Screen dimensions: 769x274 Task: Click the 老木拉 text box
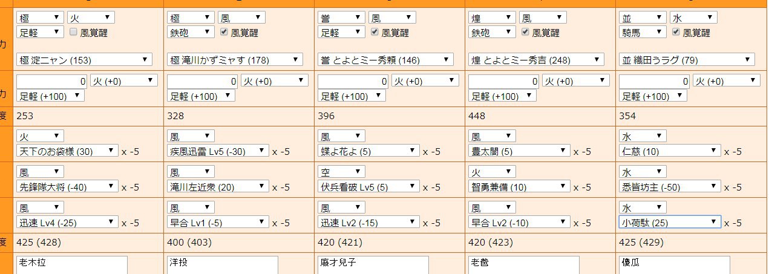72,265
